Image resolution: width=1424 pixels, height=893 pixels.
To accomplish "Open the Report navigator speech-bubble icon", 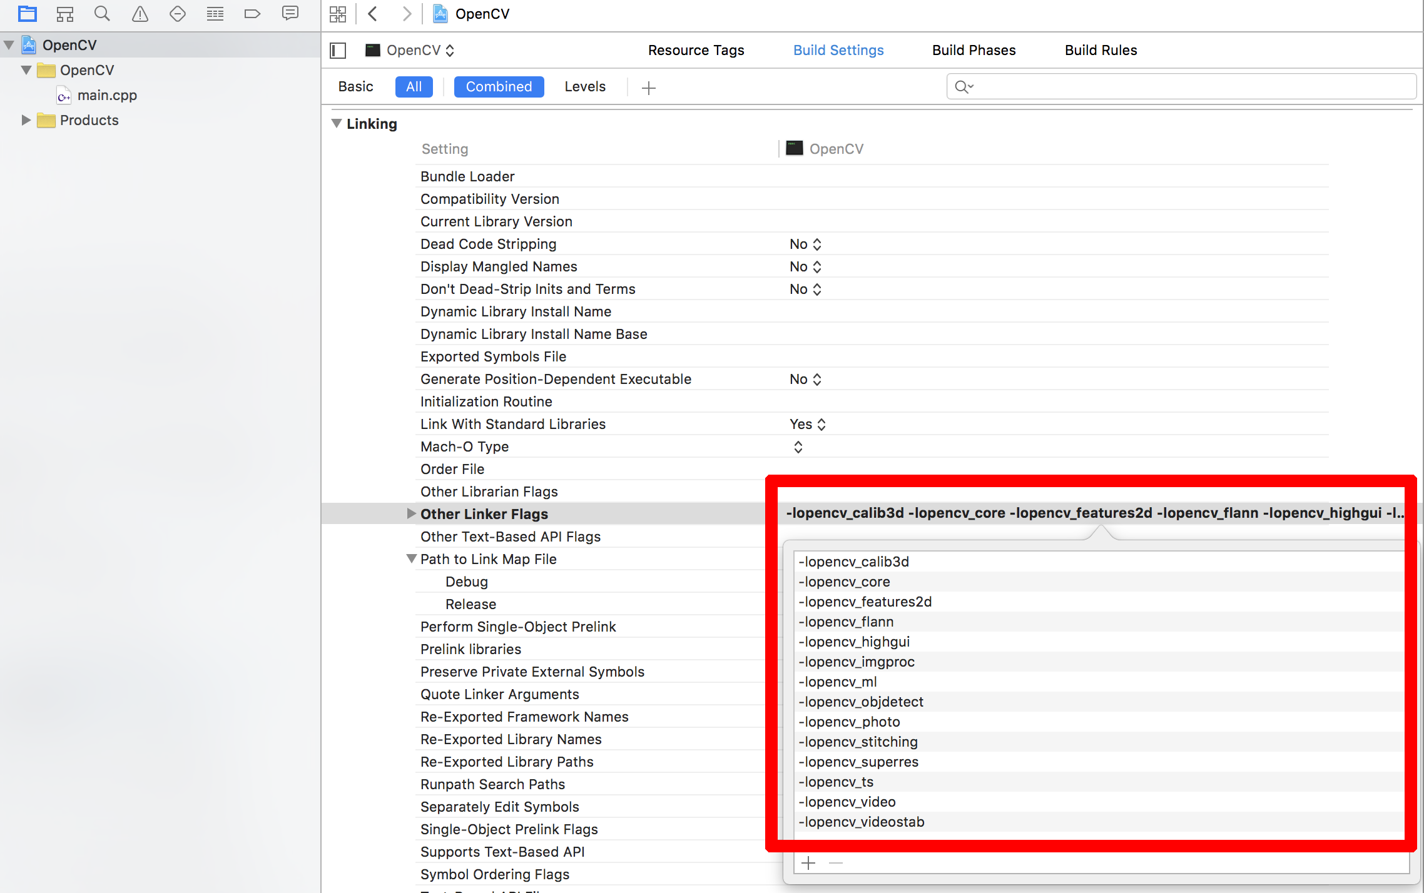I will (x=290, y=13).
